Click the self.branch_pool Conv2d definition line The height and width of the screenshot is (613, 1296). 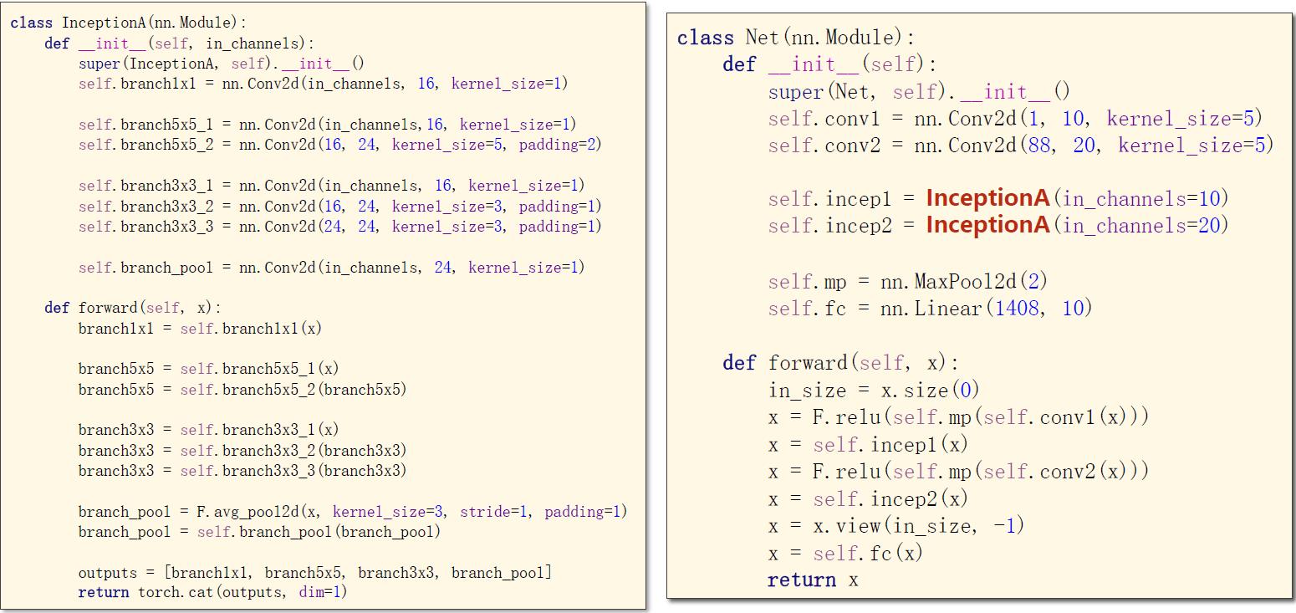(x=332, y=268)
